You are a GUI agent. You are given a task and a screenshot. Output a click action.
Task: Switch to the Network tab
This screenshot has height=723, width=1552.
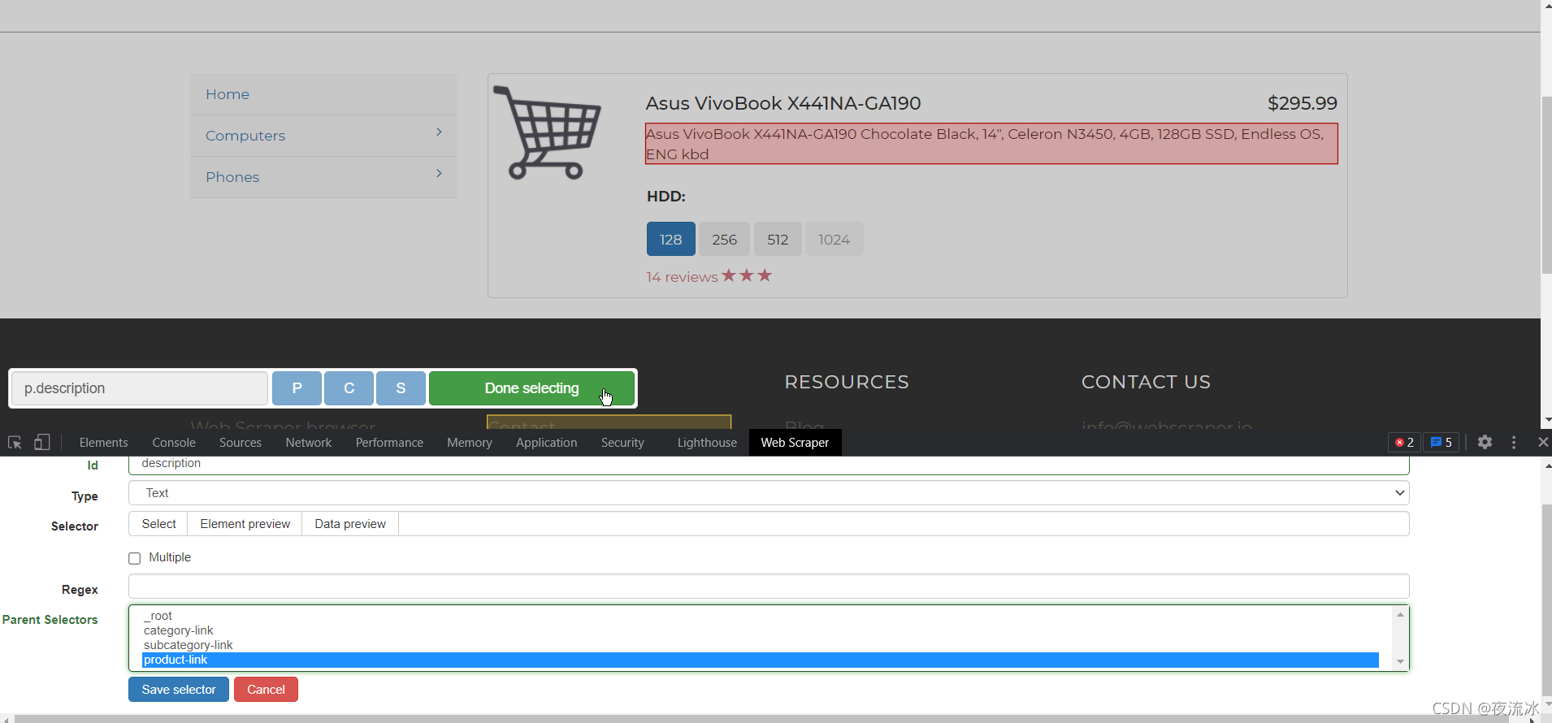309,442
